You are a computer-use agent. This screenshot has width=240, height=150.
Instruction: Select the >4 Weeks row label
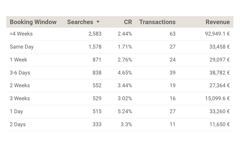tap(21, 34)
